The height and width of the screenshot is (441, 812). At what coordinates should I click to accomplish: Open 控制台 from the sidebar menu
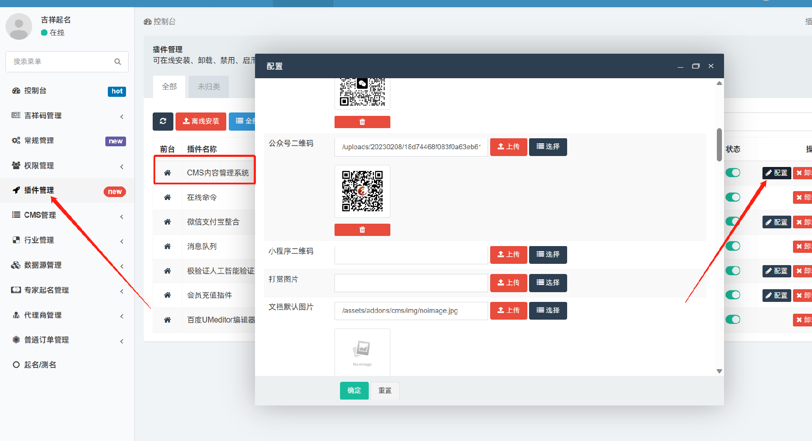(x=68, y=91)
